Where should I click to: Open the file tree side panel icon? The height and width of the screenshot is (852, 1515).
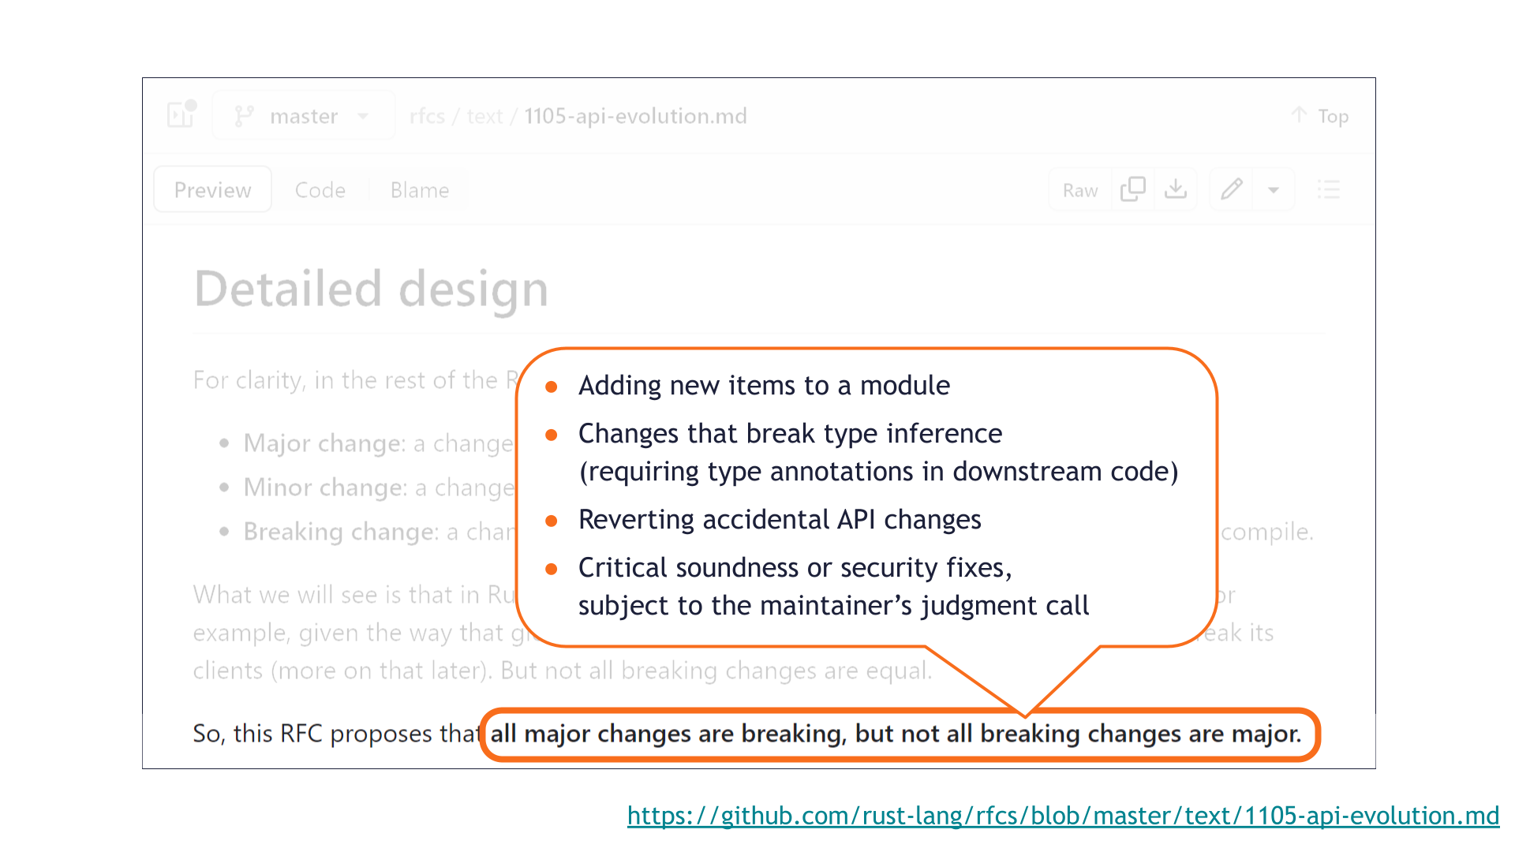[x=180, y=115]
